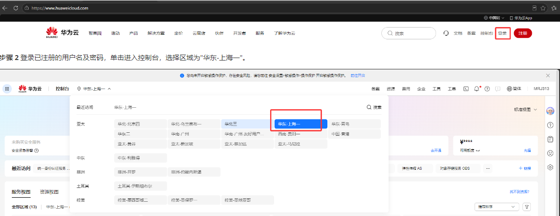
Task: Open the 文档 link in header
Action: [x=458, y=33]
